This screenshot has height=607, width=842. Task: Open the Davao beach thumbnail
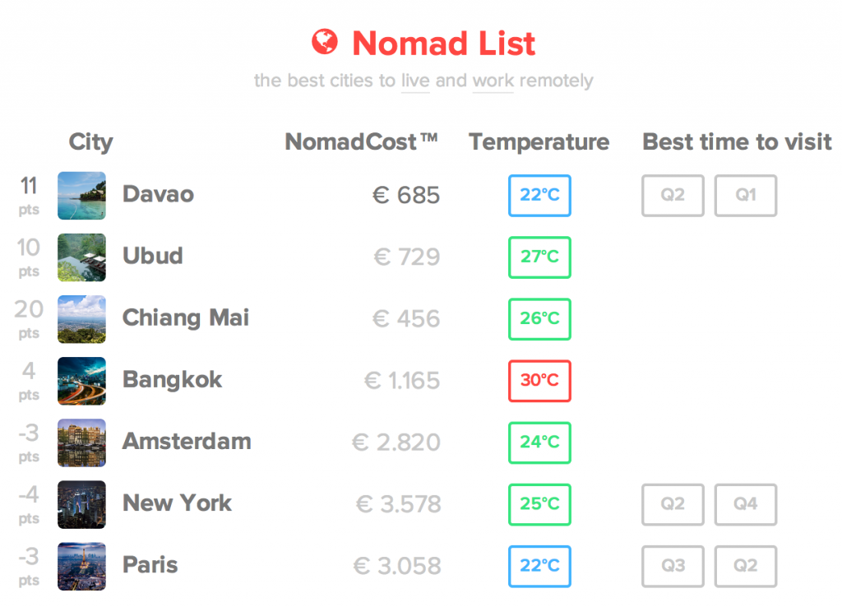click(81, 196)
